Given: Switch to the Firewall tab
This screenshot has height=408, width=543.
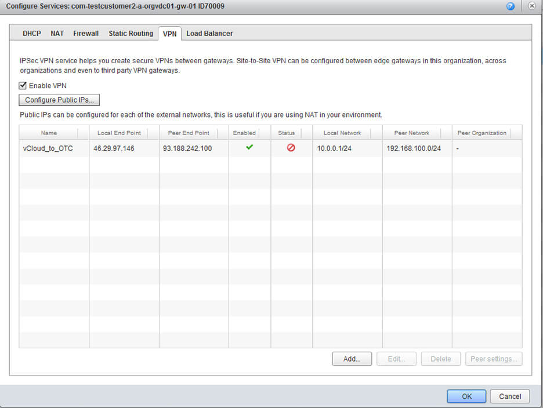Looking at the screenshot, I should click(85, 33).
